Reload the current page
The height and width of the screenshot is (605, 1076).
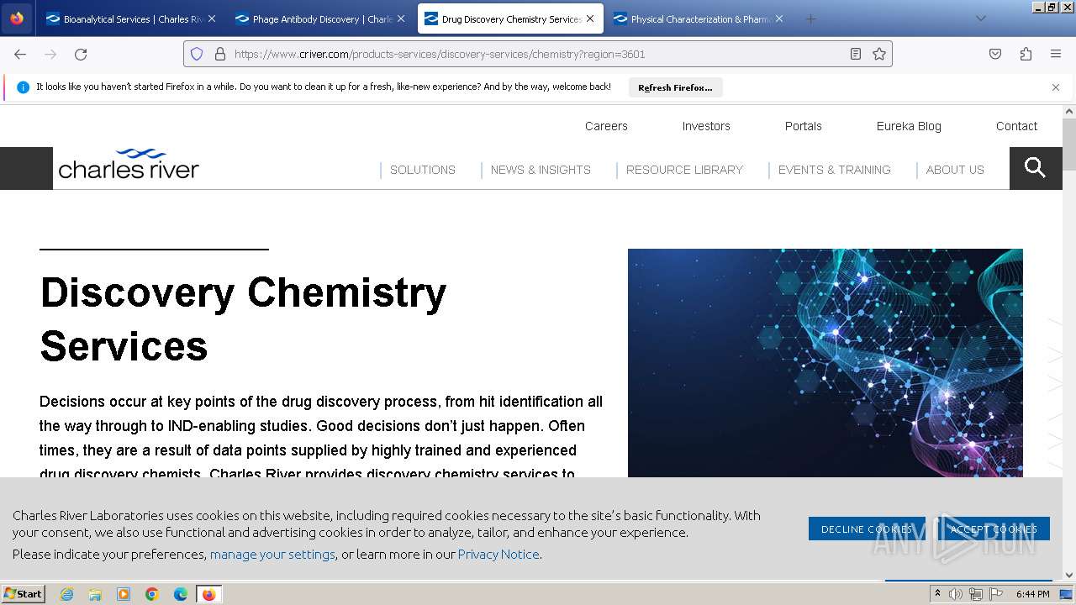[81, 54]
